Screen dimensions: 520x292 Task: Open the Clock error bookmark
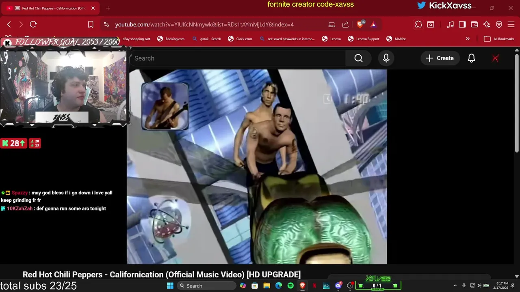pos(240,39)
